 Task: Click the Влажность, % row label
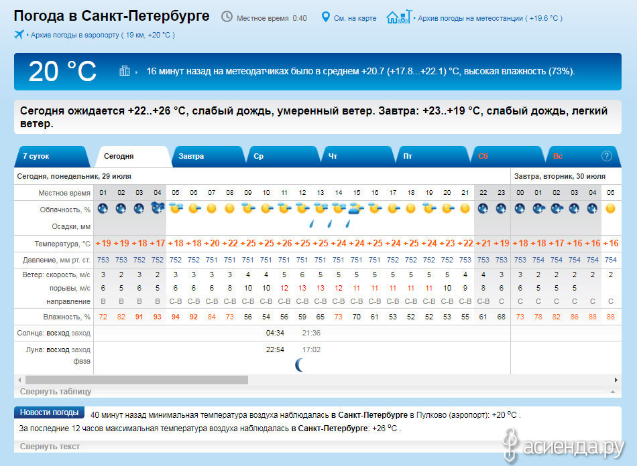tap(66, 317)
